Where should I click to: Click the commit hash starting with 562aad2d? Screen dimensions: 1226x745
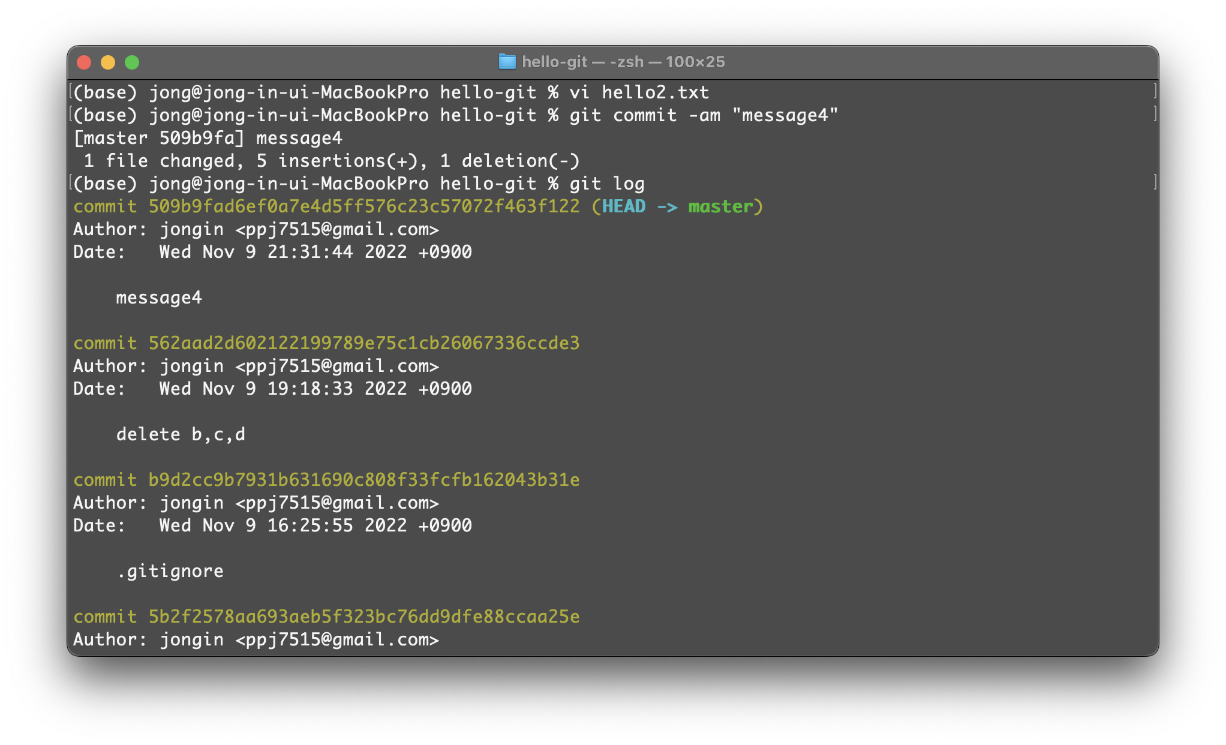tap(363, 343)
